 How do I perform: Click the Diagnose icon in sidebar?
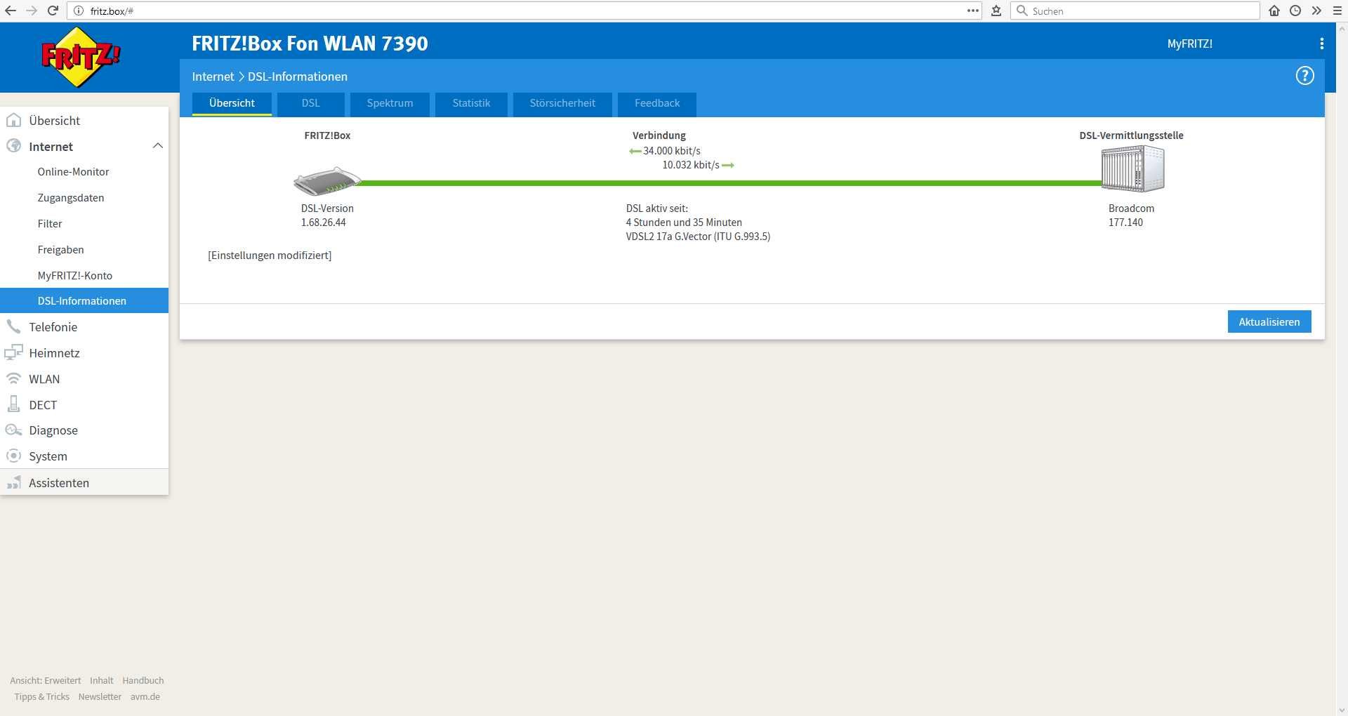13,430
